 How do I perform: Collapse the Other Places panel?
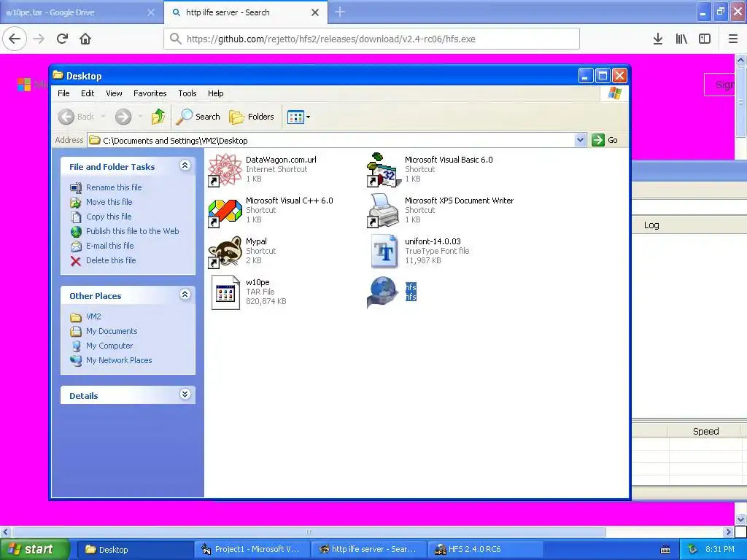pos(185,295)
